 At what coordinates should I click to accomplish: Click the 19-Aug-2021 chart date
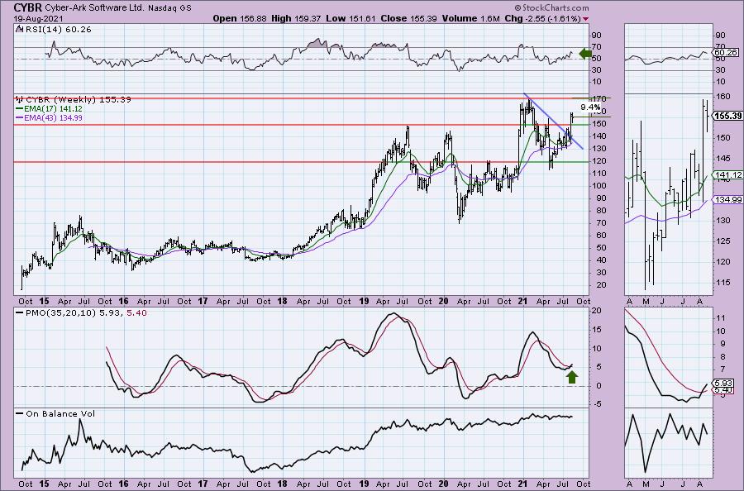click(x=36, y=19)
